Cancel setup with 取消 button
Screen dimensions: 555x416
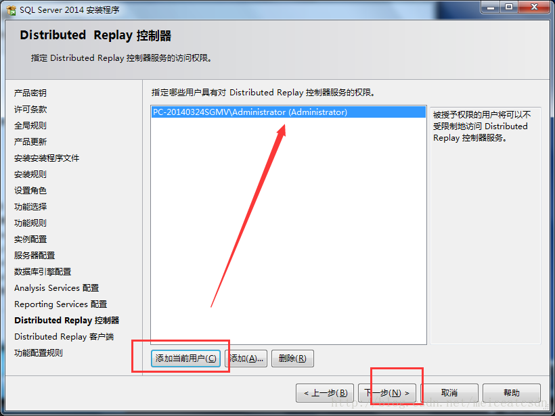click(449, 393)
